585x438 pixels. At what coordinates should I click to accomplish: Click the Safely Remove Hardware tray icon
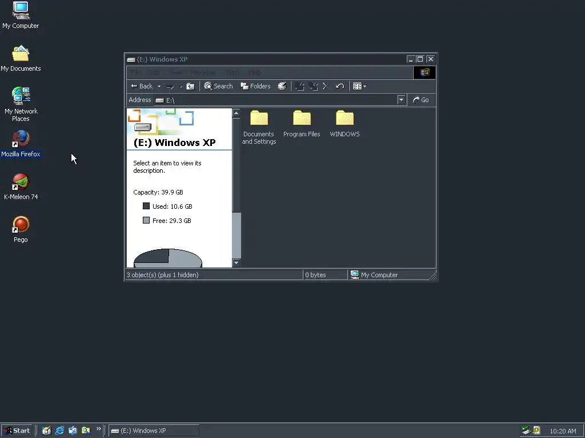click(526, 431)
